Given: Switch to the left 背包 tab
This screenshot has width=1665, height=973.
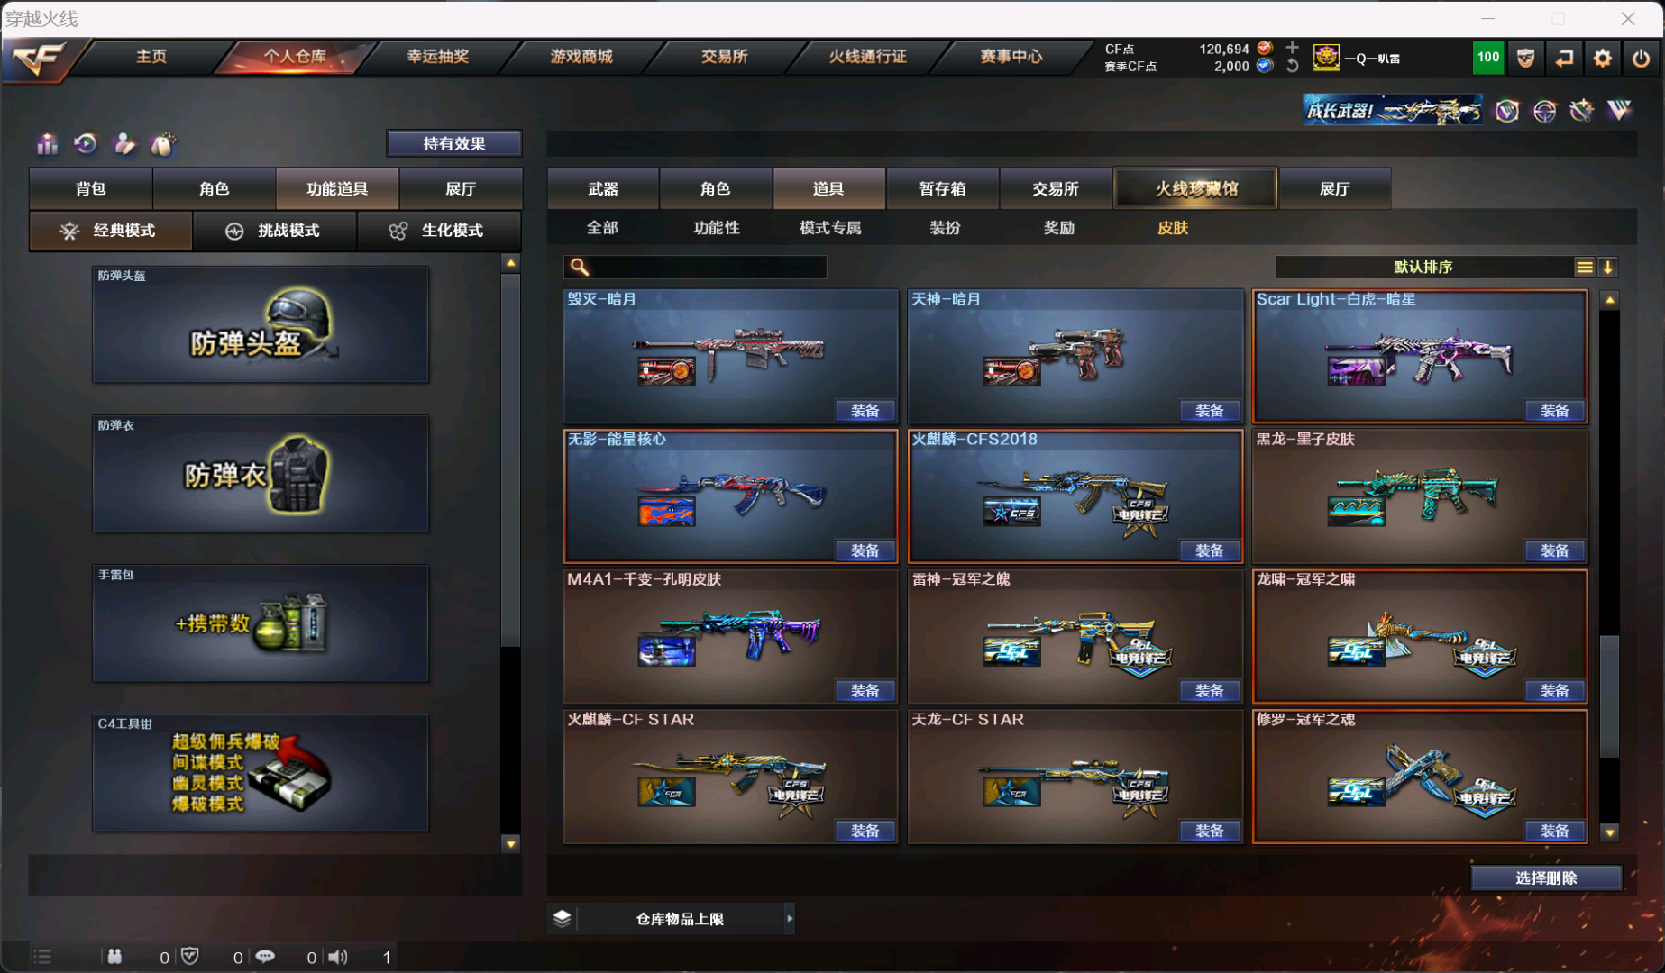Looking at the screenshot, I should pos(90,188).
